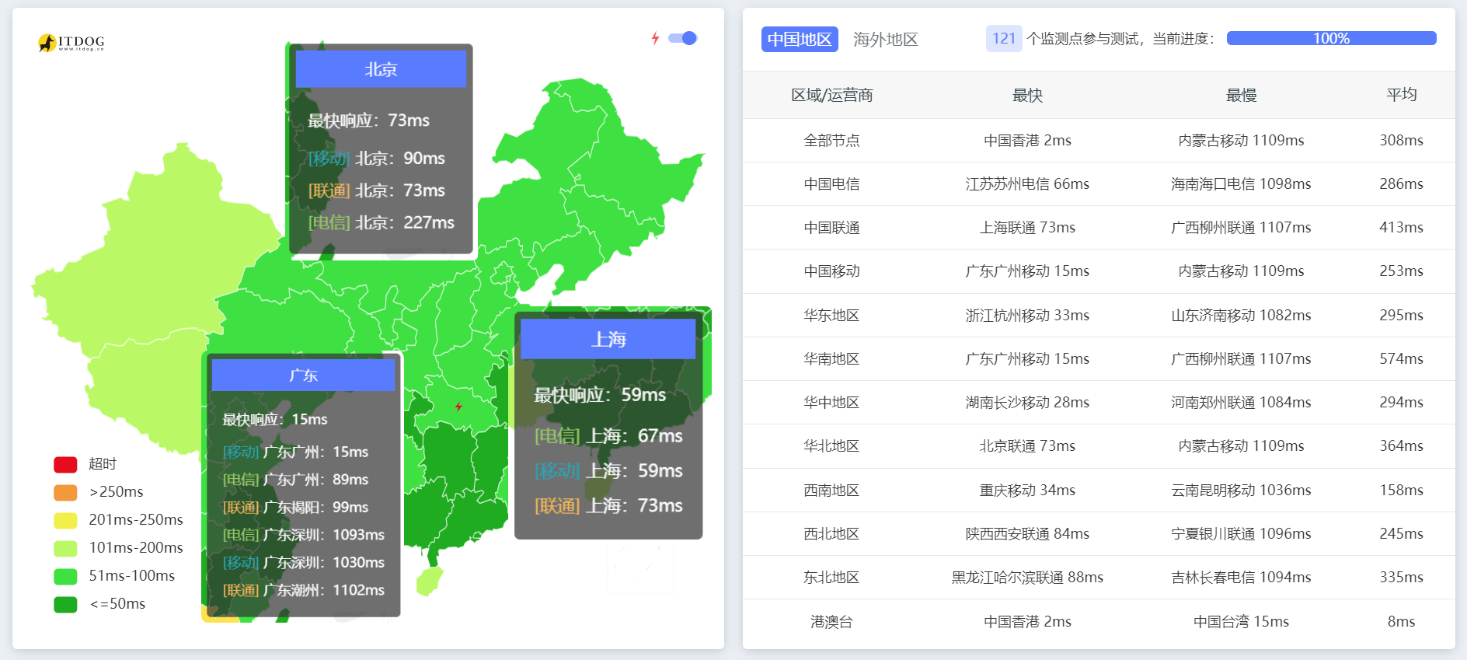Sort by 平均 column header
The width and height of the screenshot is (1467, 660).
1401,95
